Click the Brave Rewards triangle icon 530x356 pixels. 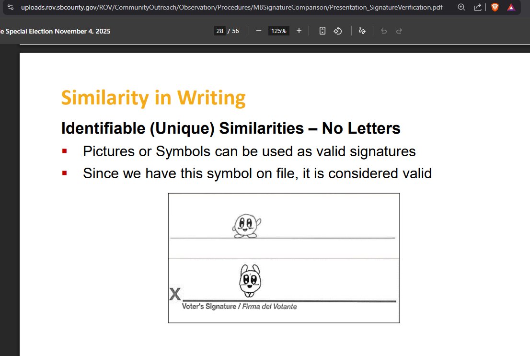pos(511,8)
